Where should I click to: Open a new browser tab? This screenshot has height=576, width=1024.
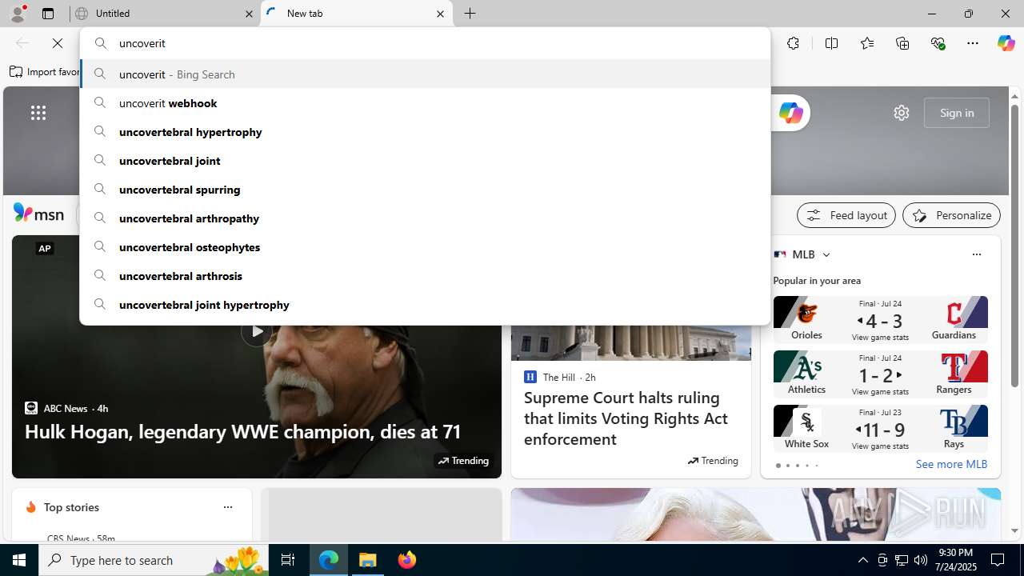(470, 14)
